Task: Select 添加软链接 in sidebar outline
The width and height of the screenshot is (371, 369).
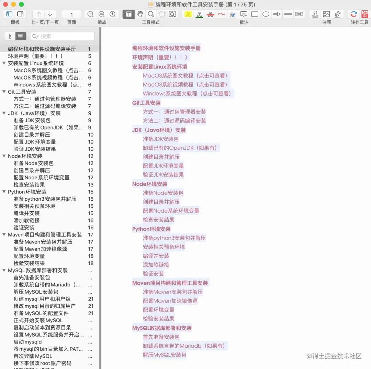Action: (x=49, y=220)
